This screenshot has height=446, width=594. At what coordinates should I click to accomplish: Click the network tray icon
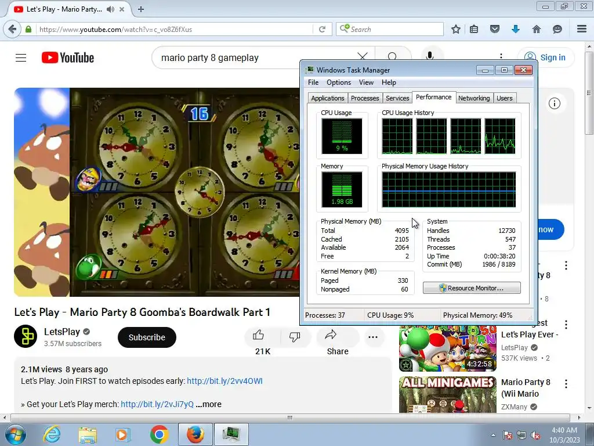(x=521, y=435)
